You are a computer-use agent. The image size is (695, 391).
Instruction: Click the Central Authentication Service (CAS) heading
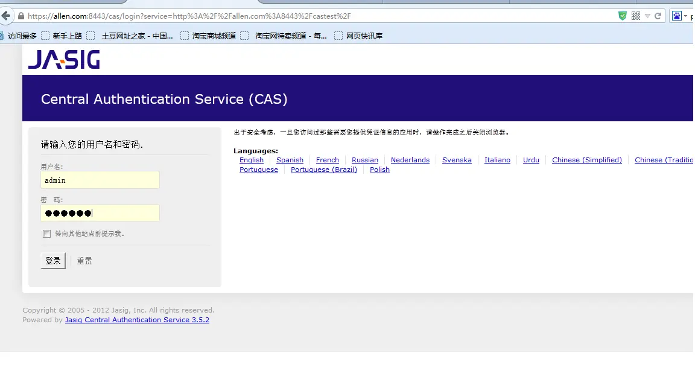coord(165,99)
